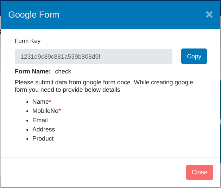Click the form name value check
Image resolution: width=221 pixels, height=188 pixels.
[x=63, y=71]
